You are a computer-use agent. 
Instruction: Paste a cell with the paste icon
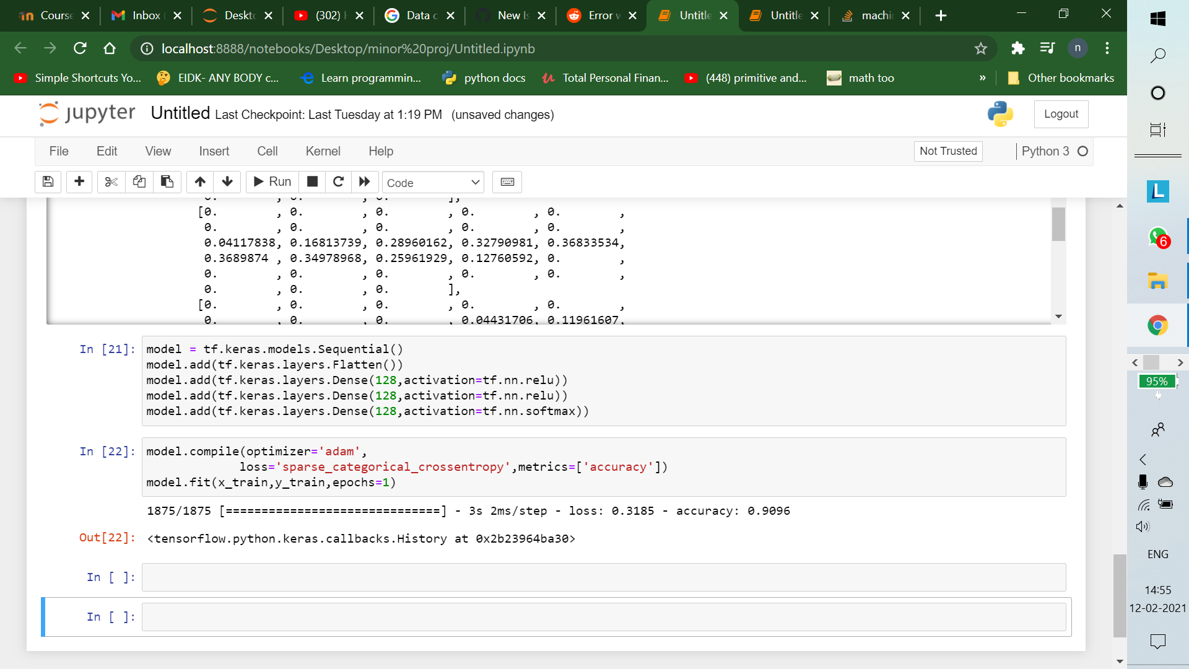[167, 181]
